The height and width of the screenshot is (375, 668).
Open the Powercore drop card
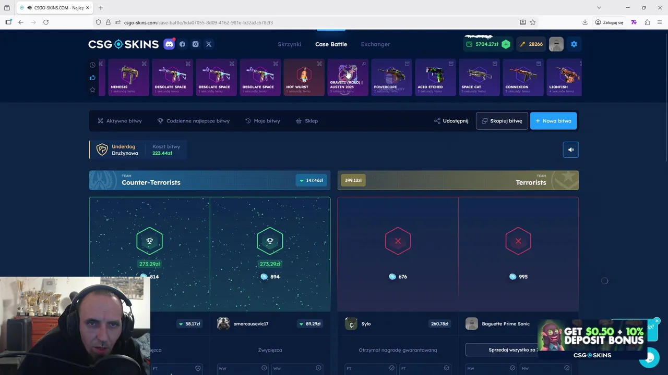point(391,77)
